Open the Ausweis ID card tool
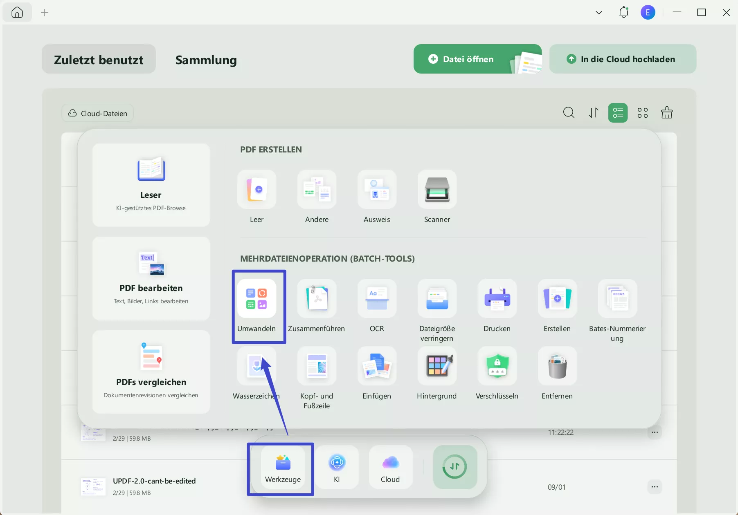This screenshot has width=738, height=515. 377,190
